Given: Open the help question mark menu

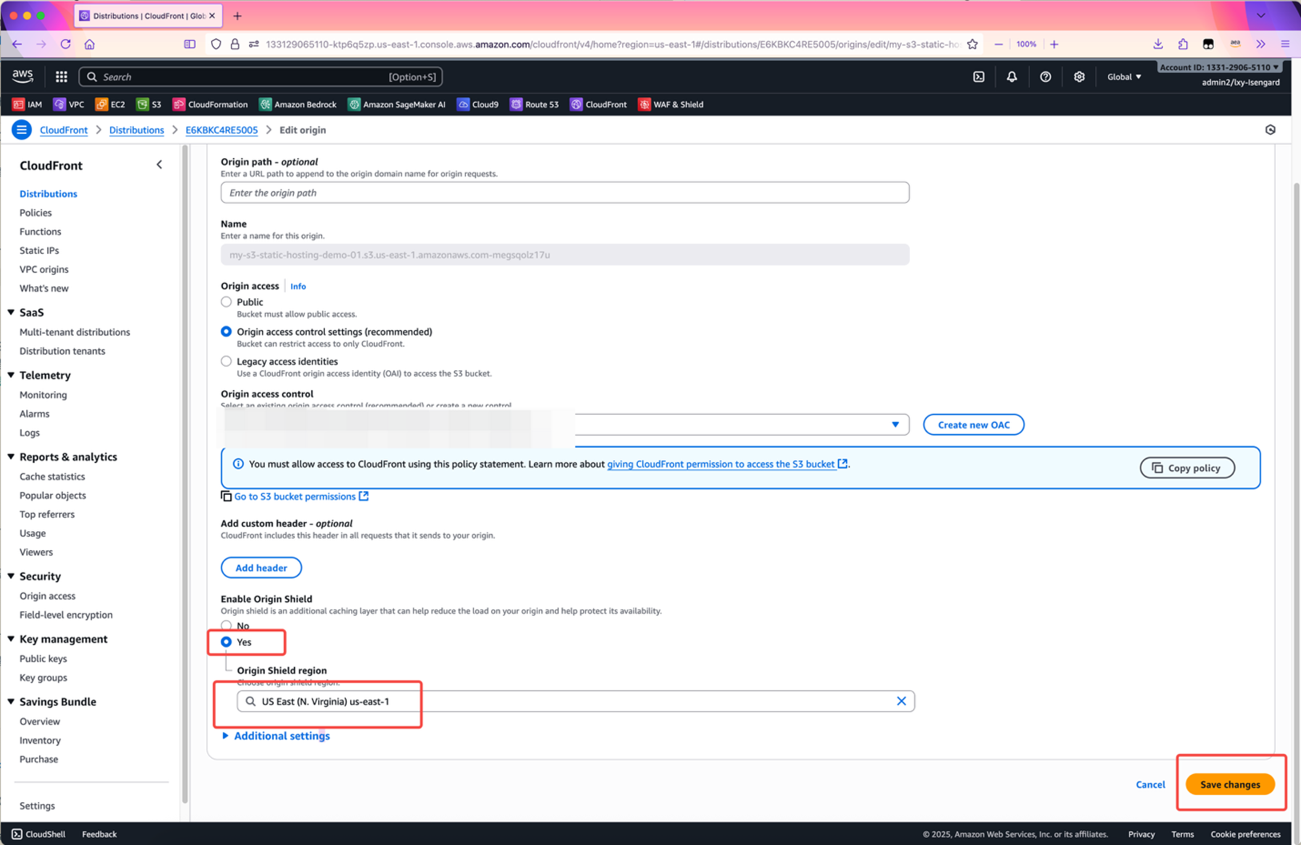Looking at the screenshot, I should point(1045,76).
